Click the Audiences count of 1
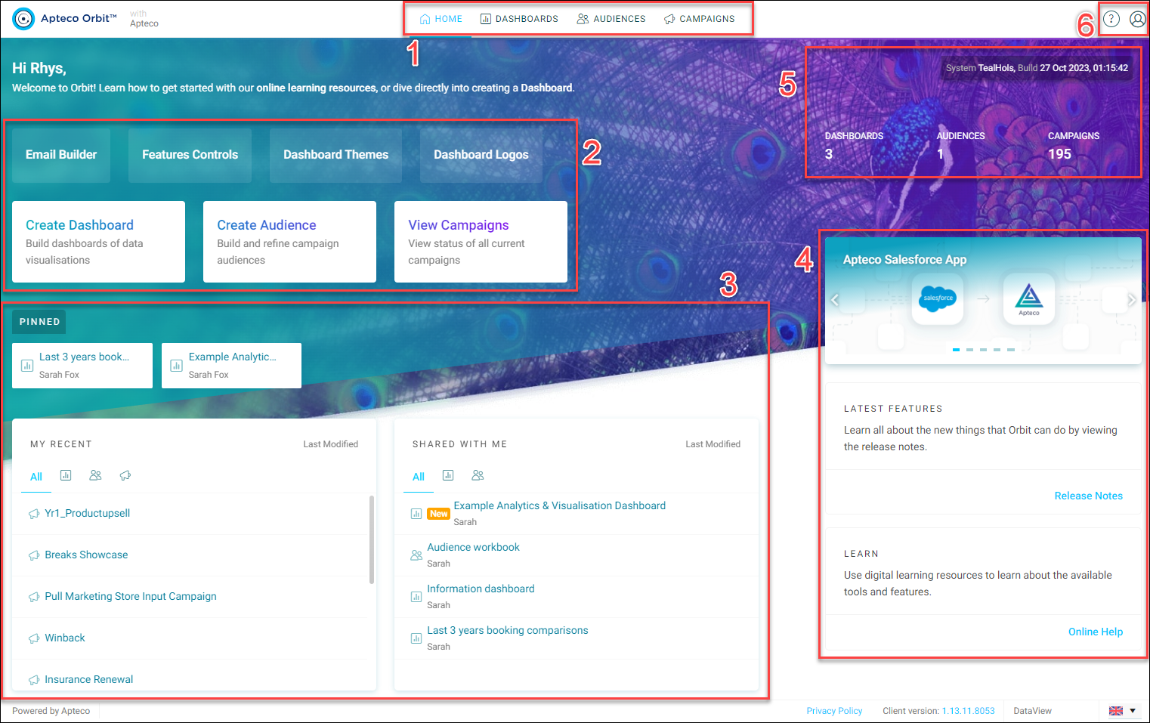The width and height of the screenshot is (1150, 723). [941, 154]
